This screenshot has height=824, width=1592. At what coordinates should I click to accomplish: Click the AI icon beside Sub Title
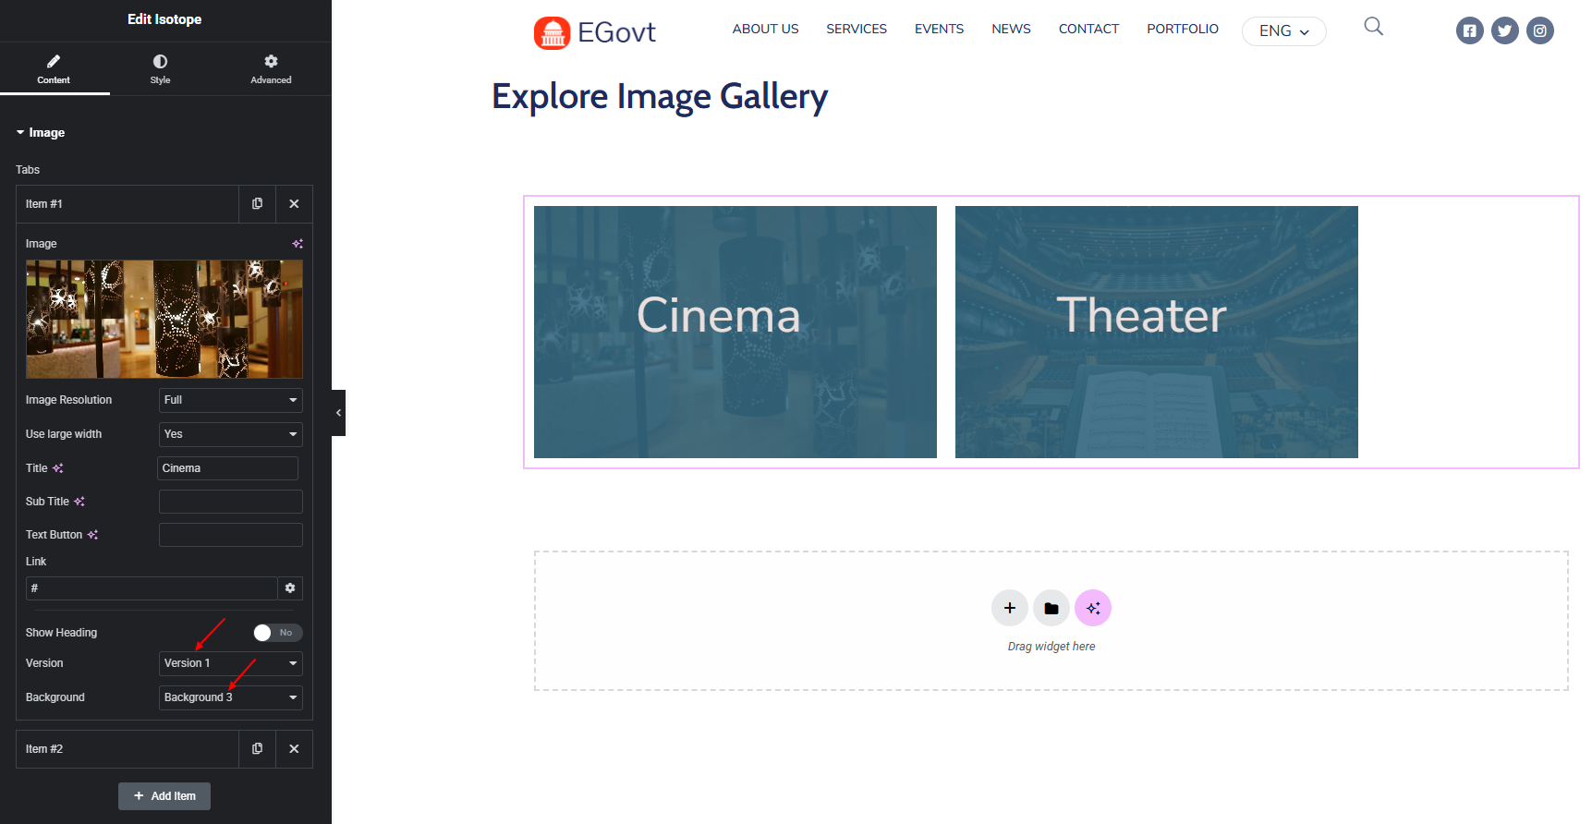click(x=79, y=502)
